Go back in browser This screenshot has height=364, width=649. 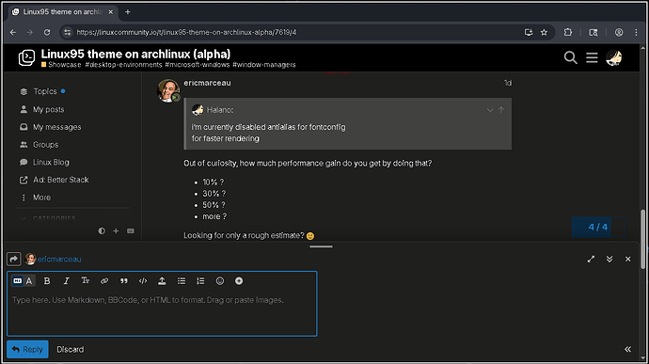click(13, 32)
